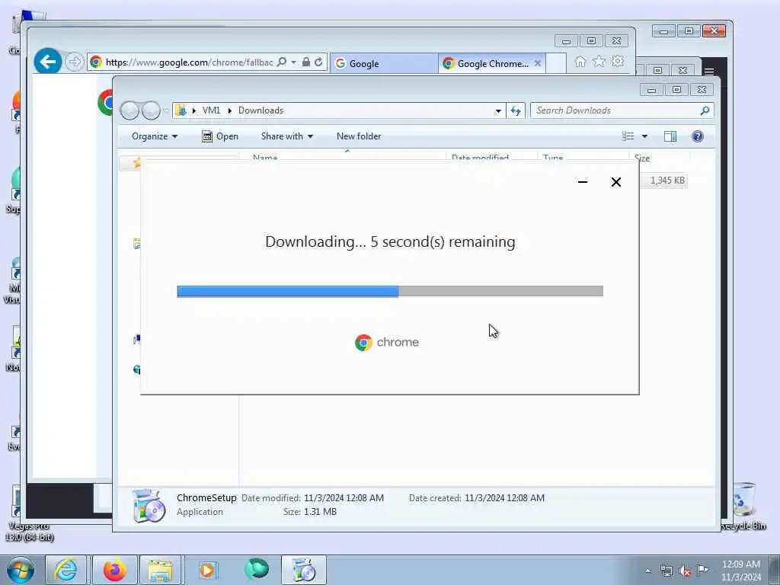
Task: Click Open in Explorer toolbar
Action: tap(220, 136)
